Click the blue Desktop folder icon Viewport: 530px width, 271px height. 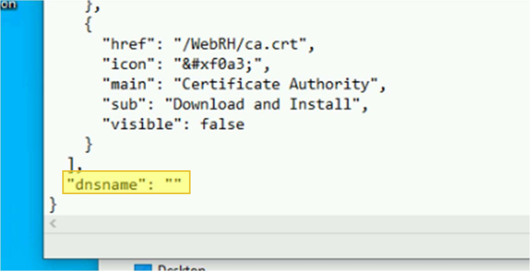pyautogui.click(x=144, y=267)
